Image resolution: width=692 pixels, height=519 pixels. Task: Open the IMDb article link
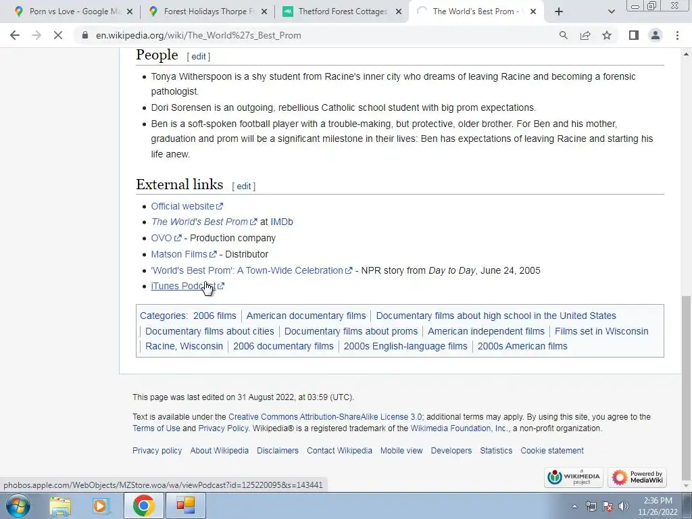coord(282,222)
